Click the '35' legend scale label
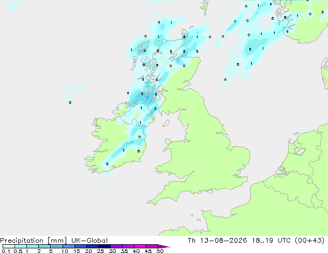 pyautogui.click(x=124, y=251)
